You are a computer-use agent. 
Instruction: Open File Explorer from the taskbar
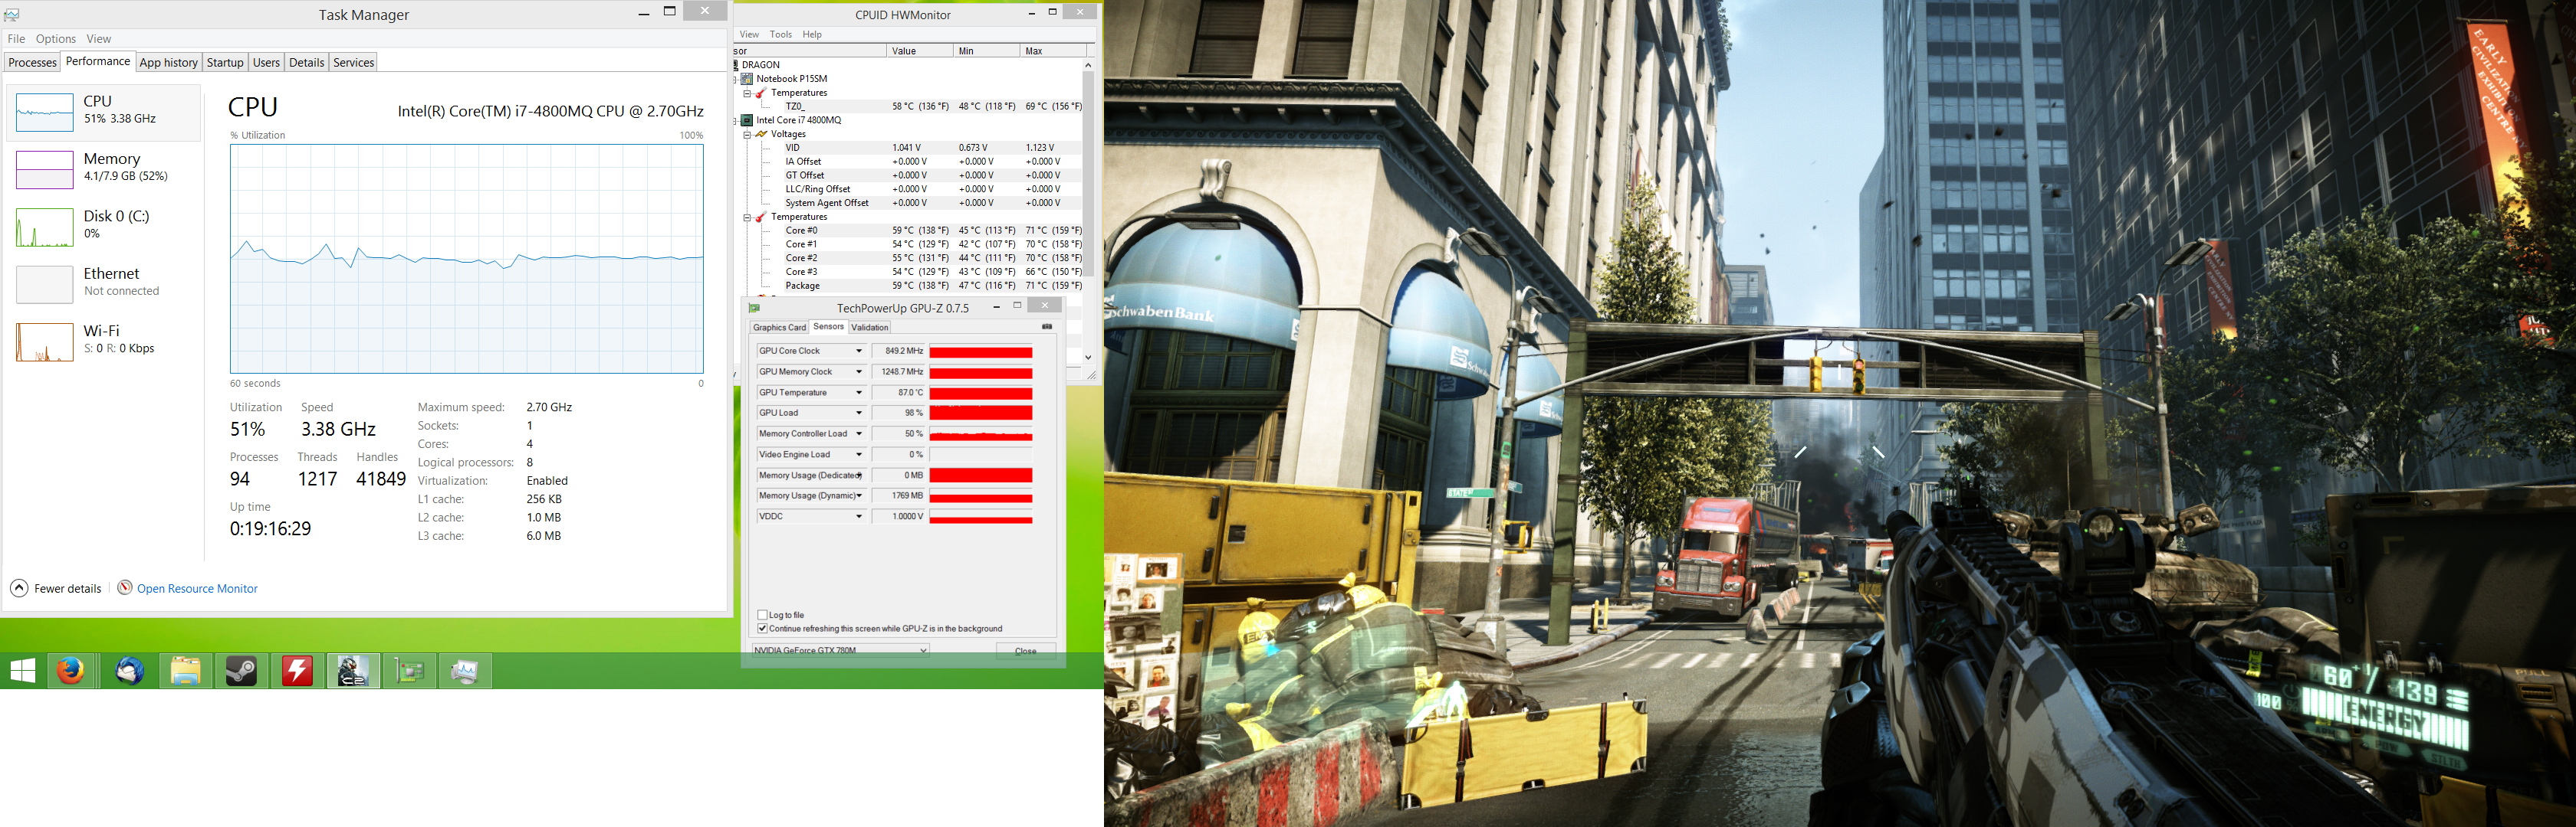coord(186,672)
